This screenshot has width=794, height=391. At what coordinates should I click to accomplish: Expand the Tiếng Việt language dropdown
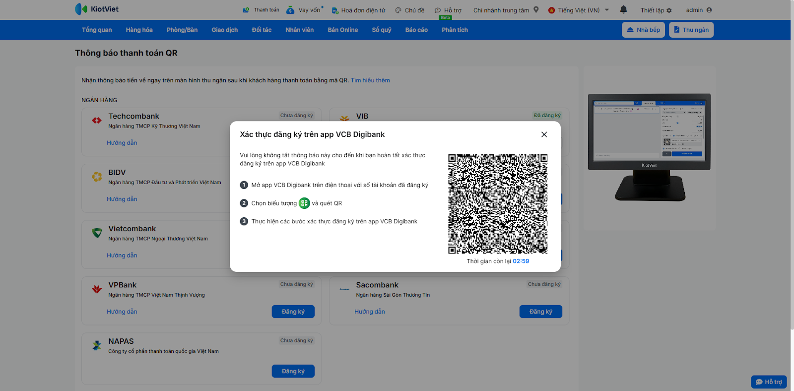click(606, 10)
